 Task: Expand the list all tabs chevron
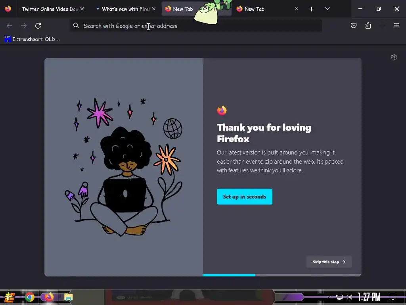(327, 9)
